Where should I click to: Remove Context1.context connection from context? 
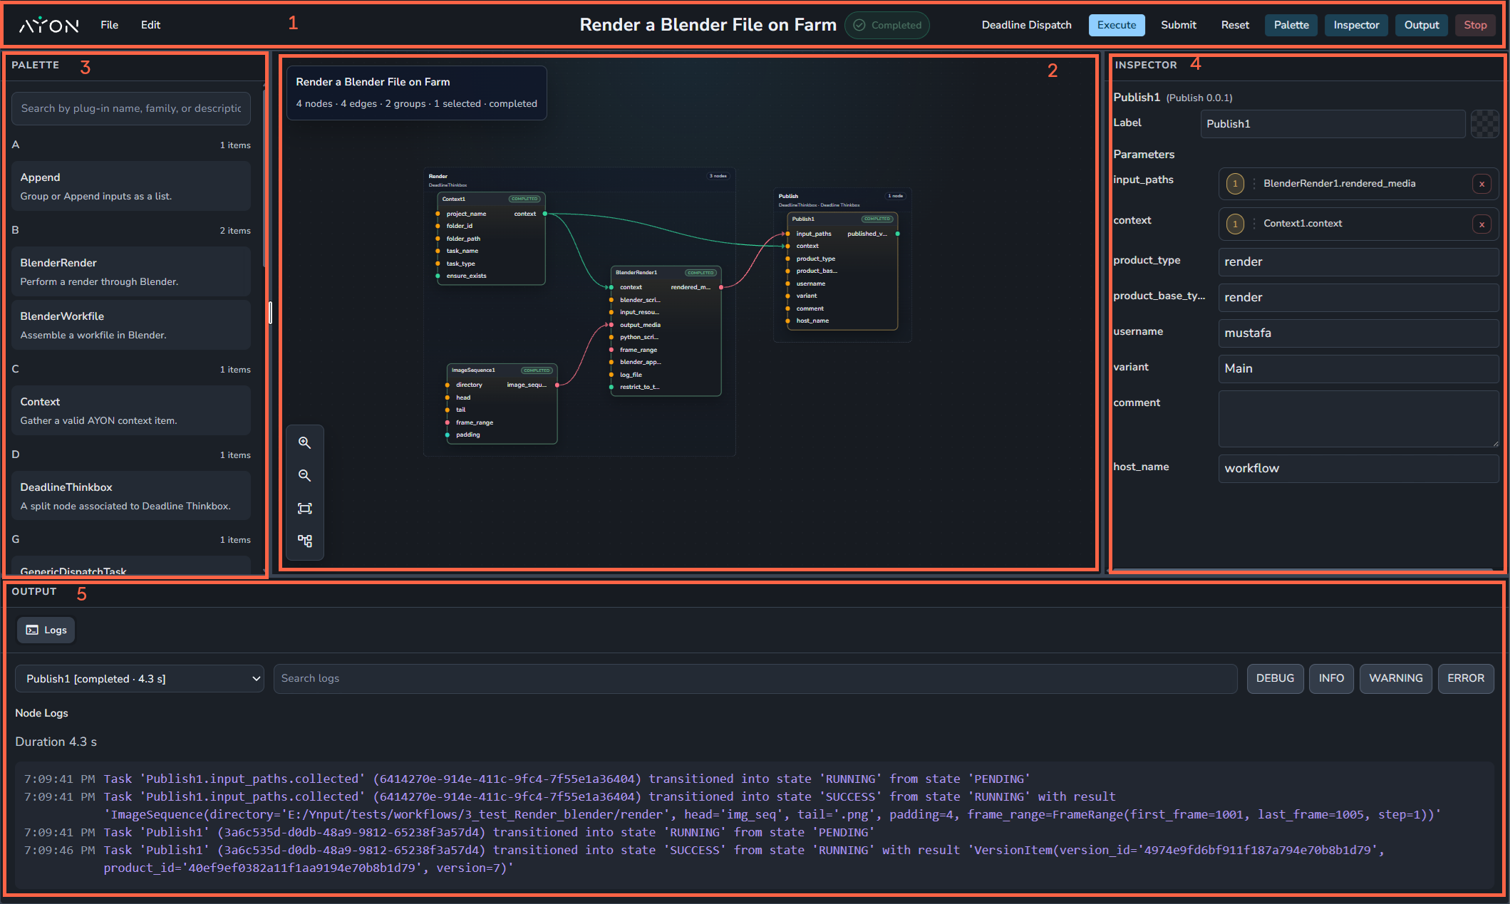coord(1481,224)
